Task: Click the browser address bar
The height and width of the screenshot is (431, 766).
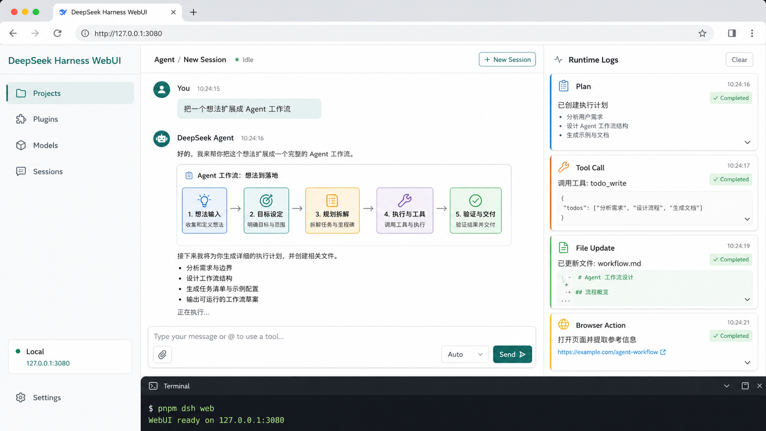Action: 394,33
